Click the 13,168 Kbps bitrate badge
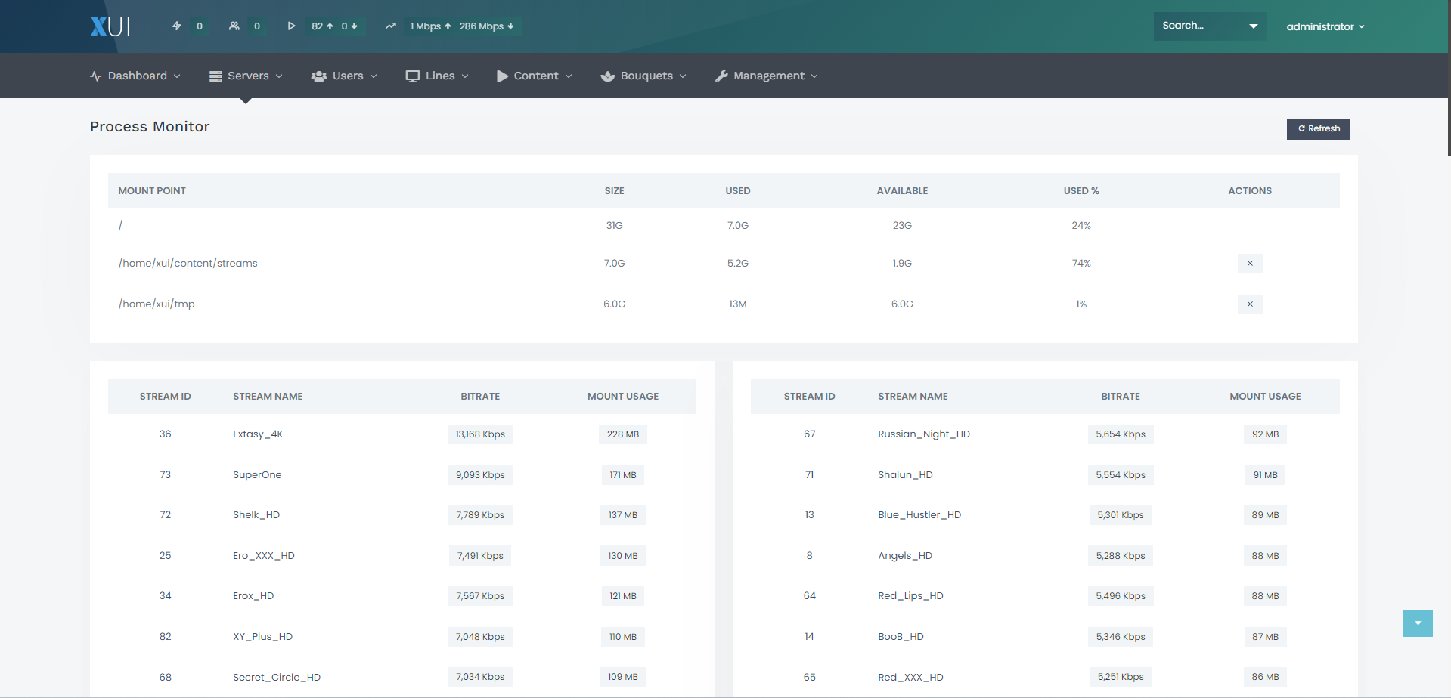Viewport: 1451px width, 698px height. point(480,434)
